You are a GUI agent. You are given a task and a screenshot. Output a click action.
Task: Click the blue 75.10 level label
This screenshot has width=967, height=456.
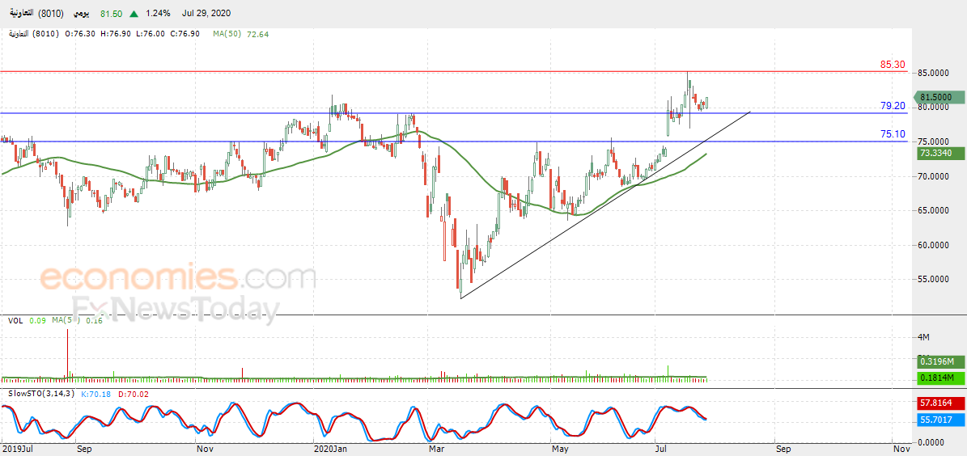pos(893,134)
